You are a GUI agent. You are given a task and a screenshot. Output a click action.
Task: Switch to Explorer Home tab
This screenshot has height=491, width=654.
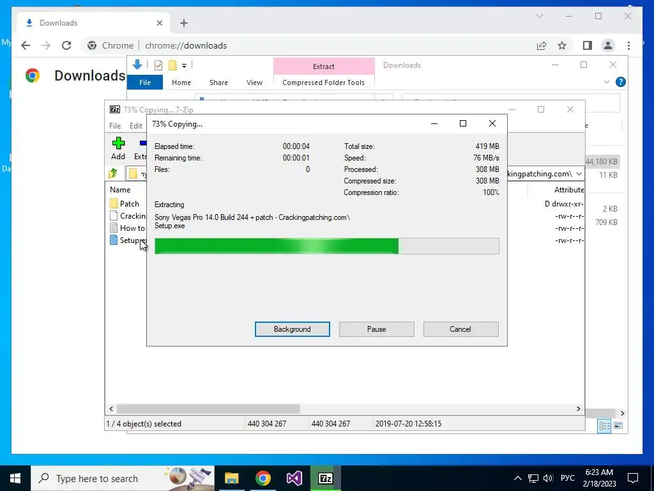(x=181, y=82)
